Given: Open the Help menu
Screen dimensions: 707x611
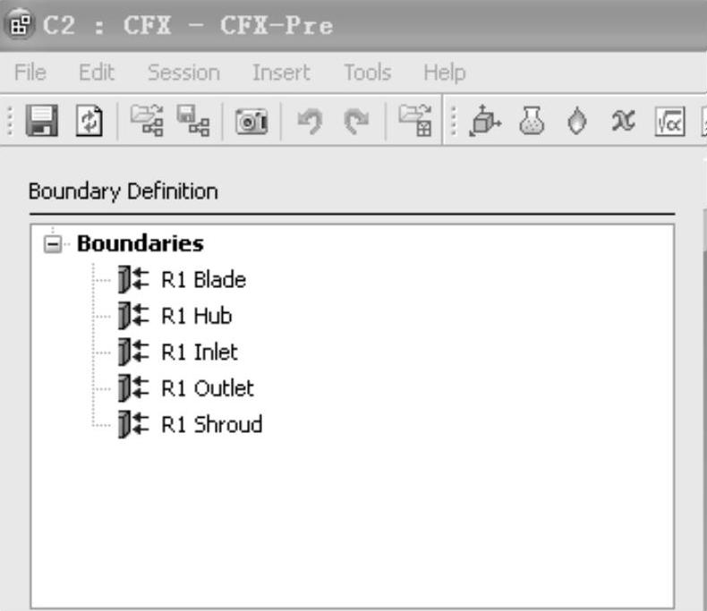Looking at the screenshot, I should [x=444, y=72].
